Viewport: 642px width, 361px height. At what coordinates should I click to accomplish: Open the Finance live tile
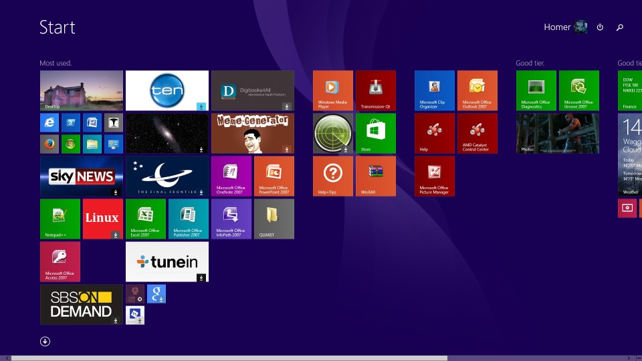[630, 90]
